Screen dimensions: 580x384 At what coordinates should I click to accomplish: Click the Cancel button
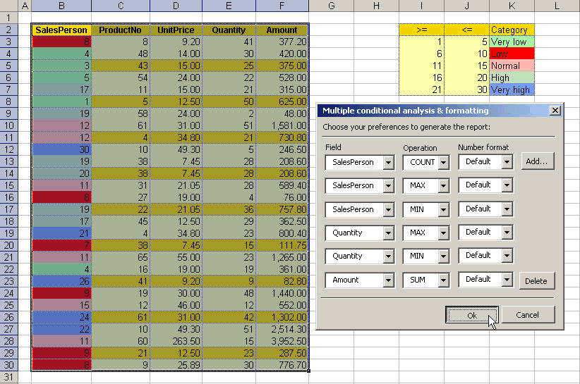528,315
